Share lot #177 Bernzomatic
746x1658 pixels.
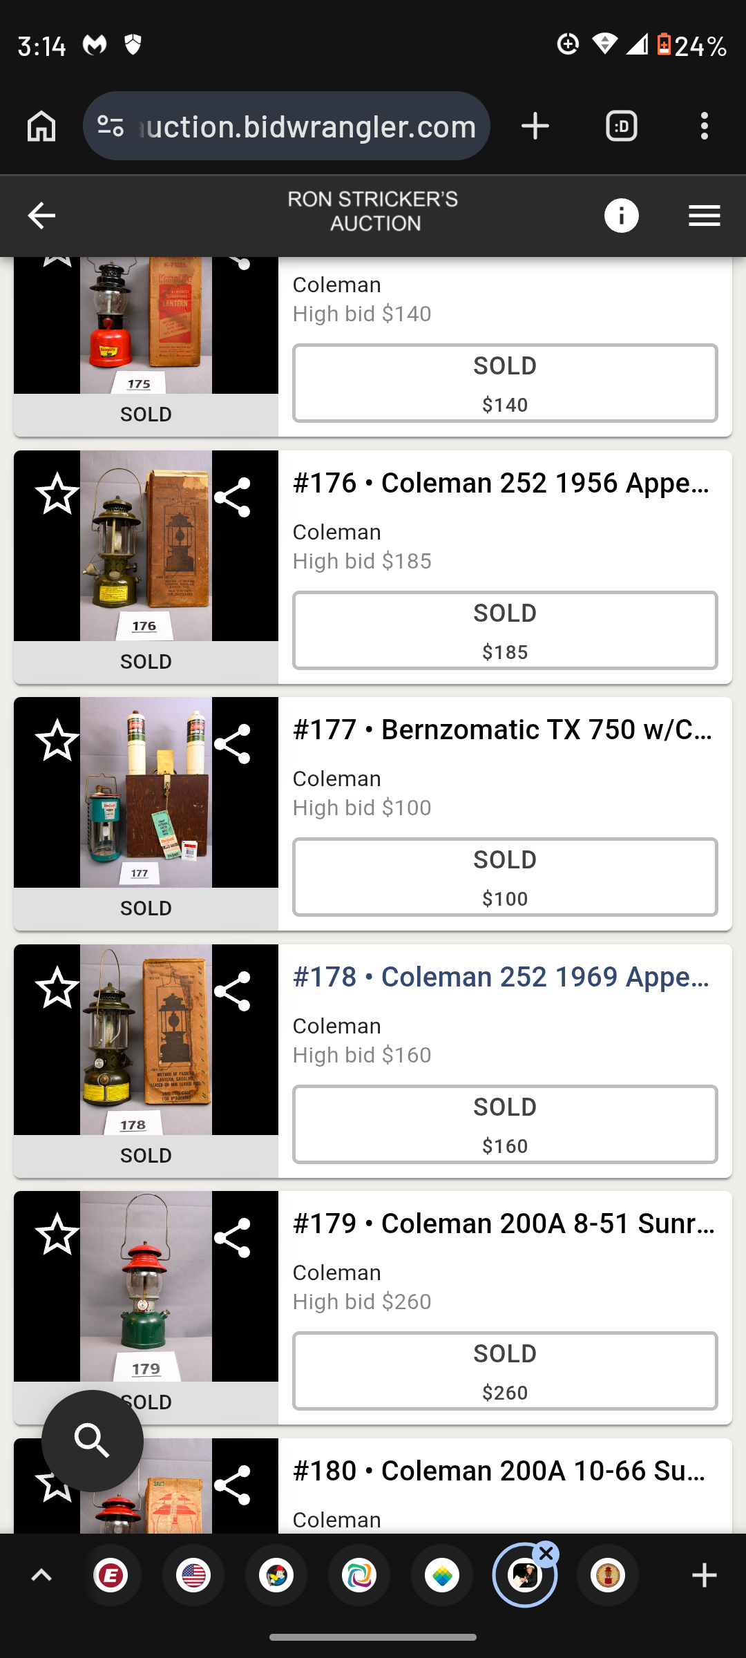point(233,744)
